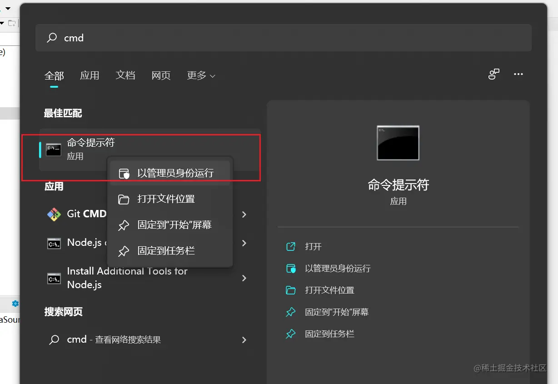
Task: Click the Node.js command prompt icon
Action: coord(54,244)
